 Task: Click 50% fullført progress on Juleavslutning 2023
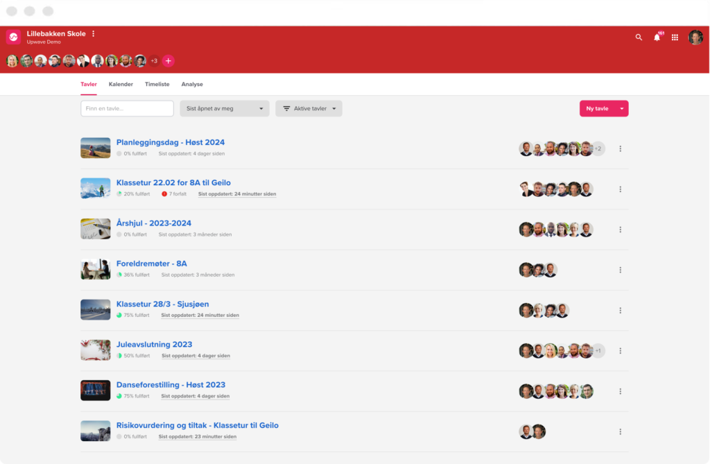(x=133, y=356)
